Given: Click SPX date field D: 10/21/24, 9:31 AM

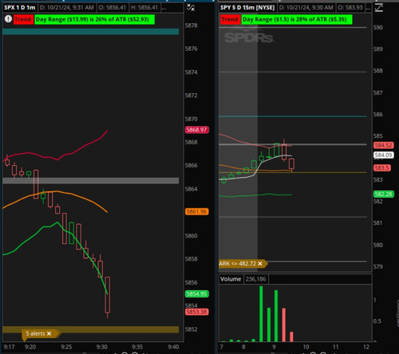Looking at the screenshot, I should [67, 7].
